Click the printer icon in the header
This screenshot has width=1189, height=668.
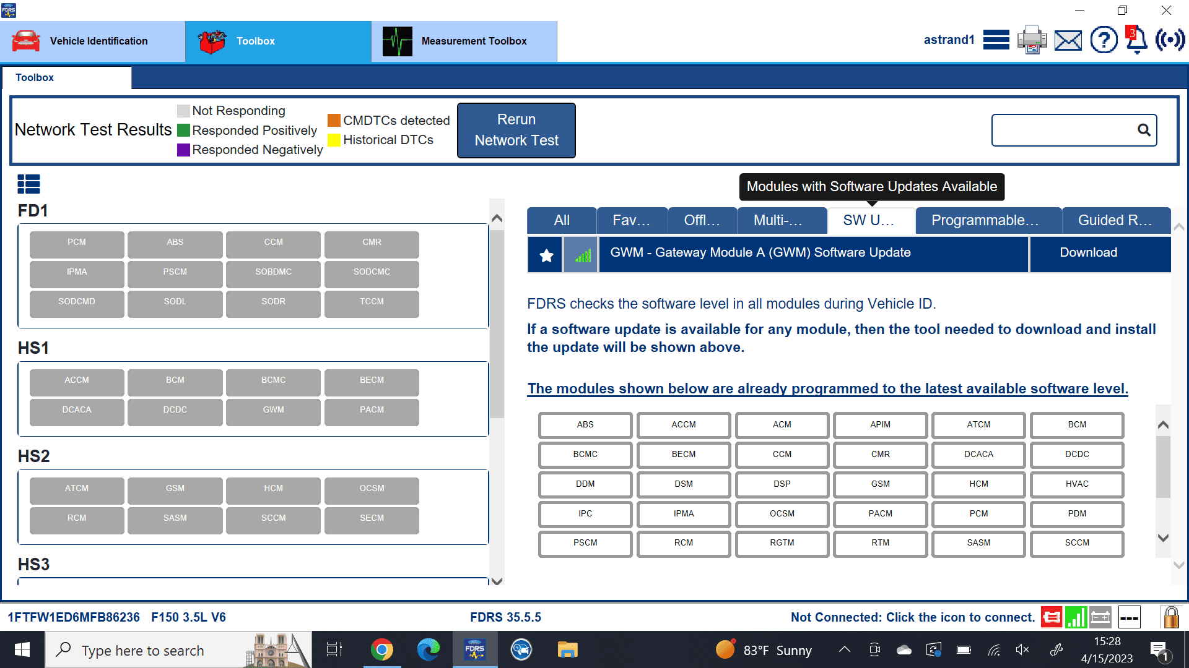click(1032, 40)
